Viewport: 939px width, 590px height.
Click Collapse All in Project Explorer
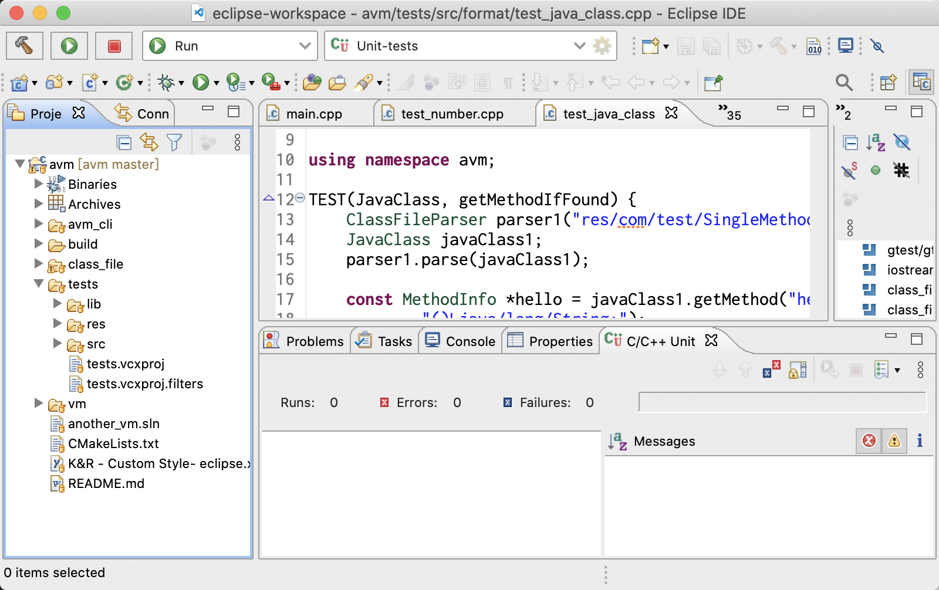(x=124, y=143)
